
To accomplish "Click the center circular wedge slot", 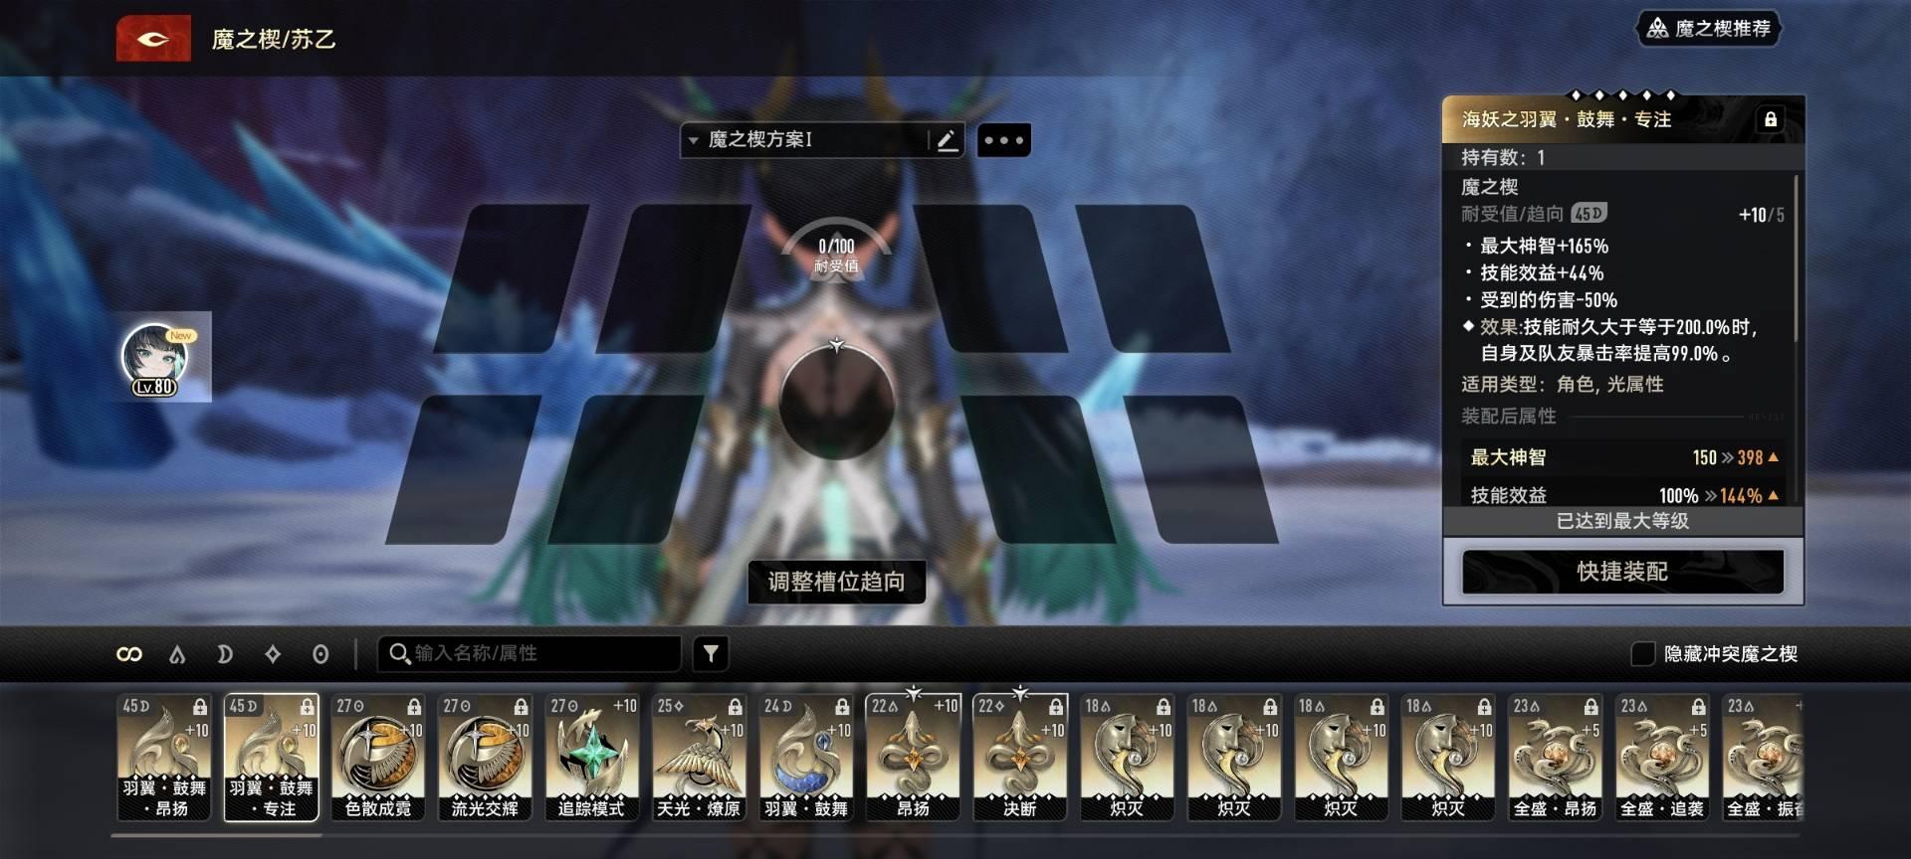I will click(x=836, y=404).
